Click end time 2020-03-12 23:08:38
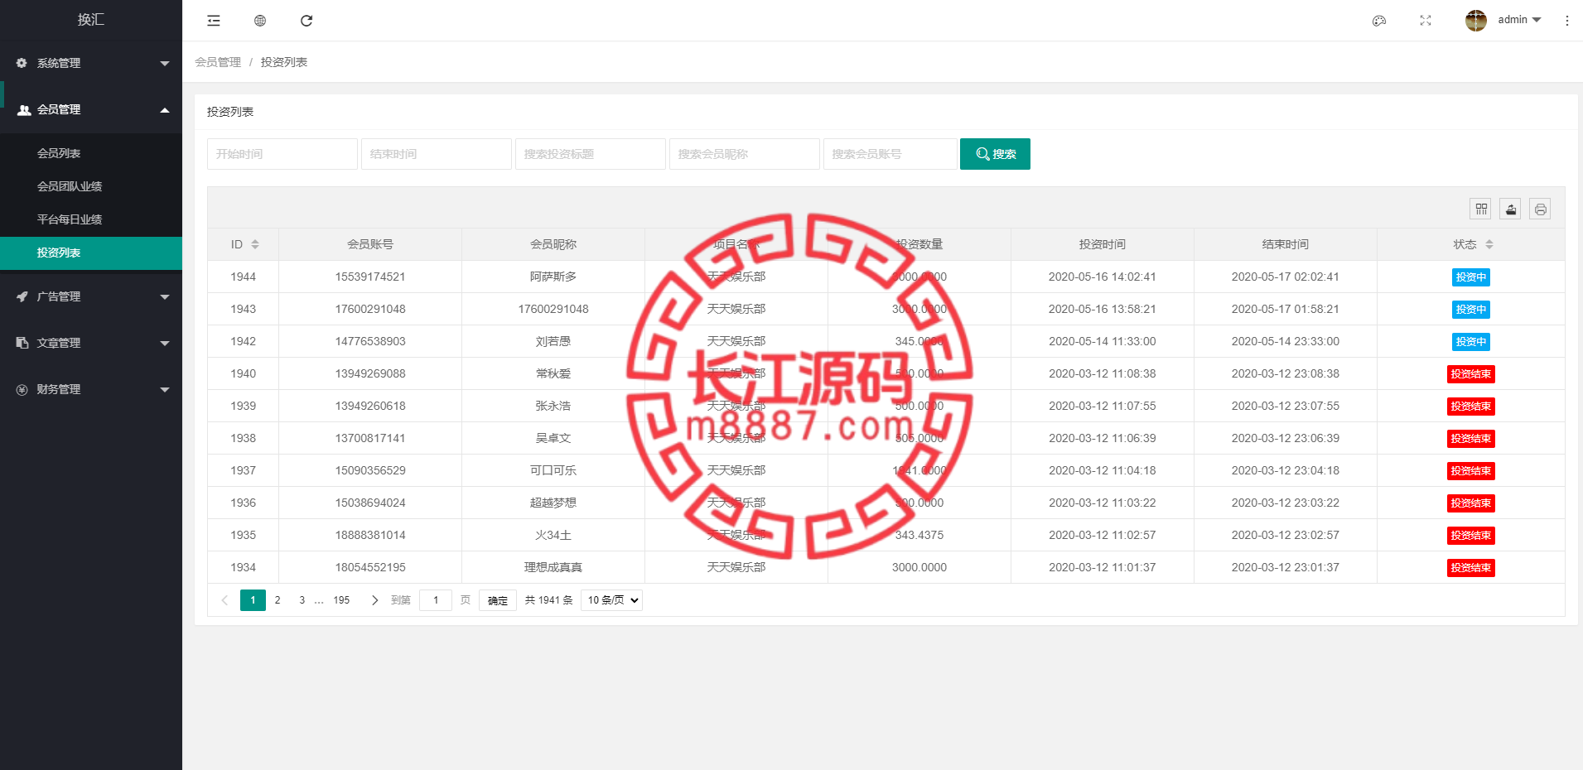Image resolution: width=1583 pixels, height=770 pixels. coord(1286,373)
